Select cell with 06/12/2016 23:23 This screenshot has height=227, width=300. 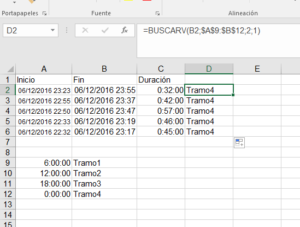(x=44, y=90)
